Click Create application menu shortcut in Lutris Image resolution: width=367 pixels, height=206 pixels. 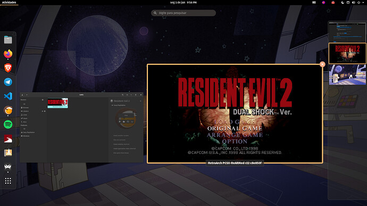(x=124, y=149)
